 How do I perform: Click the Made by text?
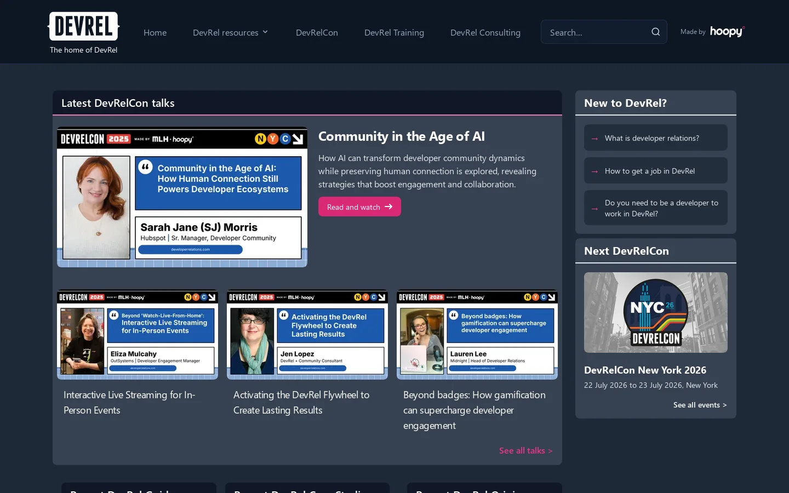point(693,32)
